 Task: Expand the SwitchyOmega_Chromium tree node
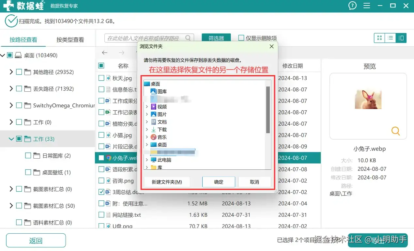tap(11, 105)
